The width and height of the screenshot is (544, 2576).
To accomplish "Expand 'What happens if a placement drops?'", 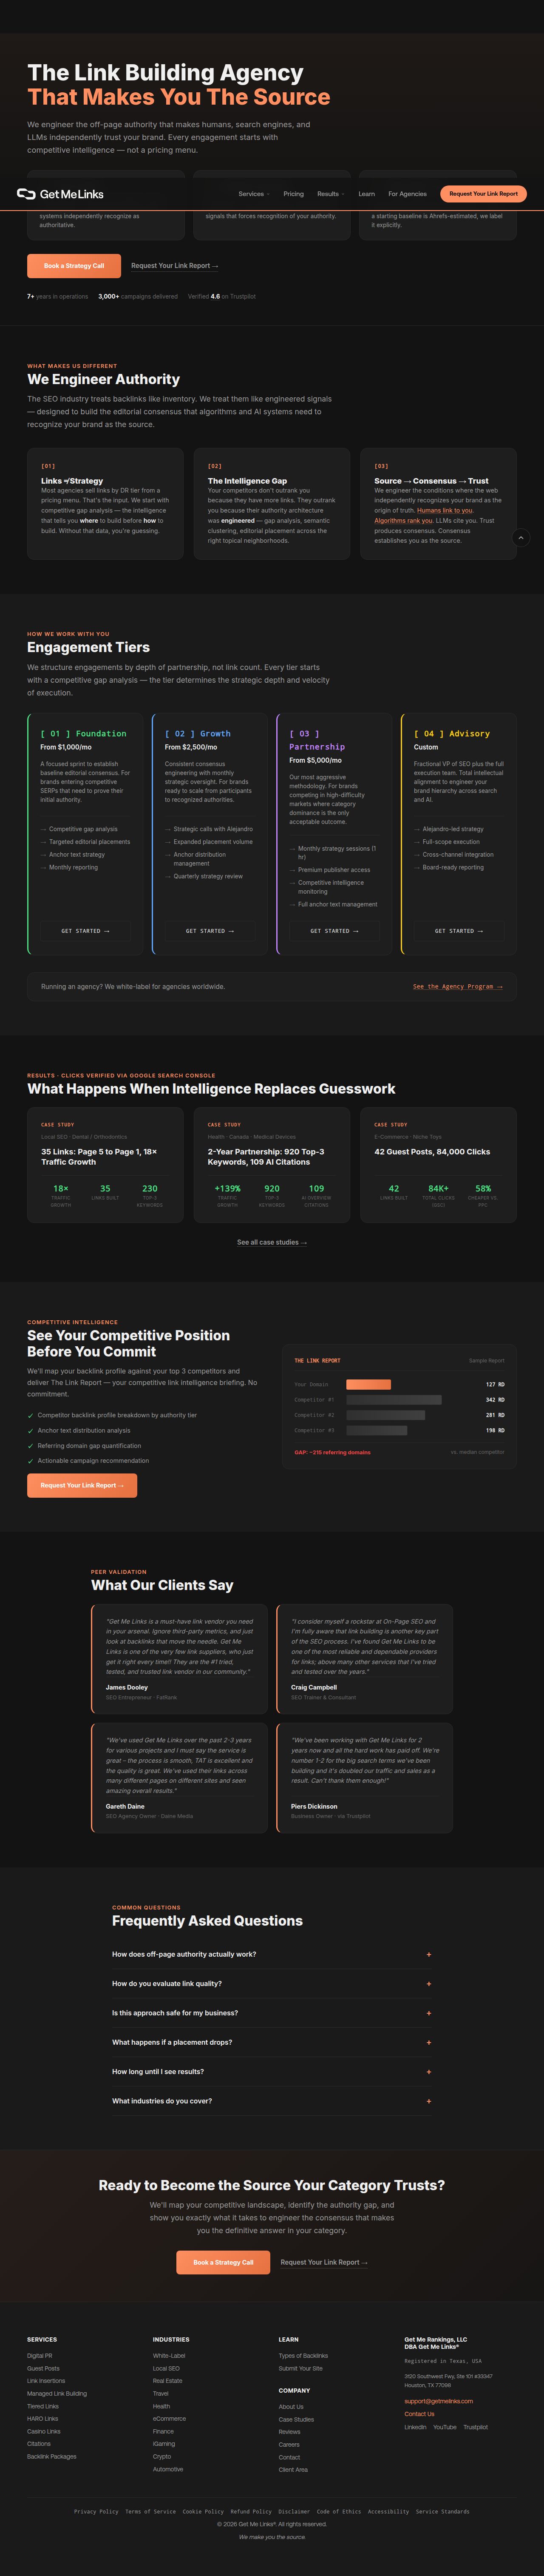I will tap(272, 2042).
